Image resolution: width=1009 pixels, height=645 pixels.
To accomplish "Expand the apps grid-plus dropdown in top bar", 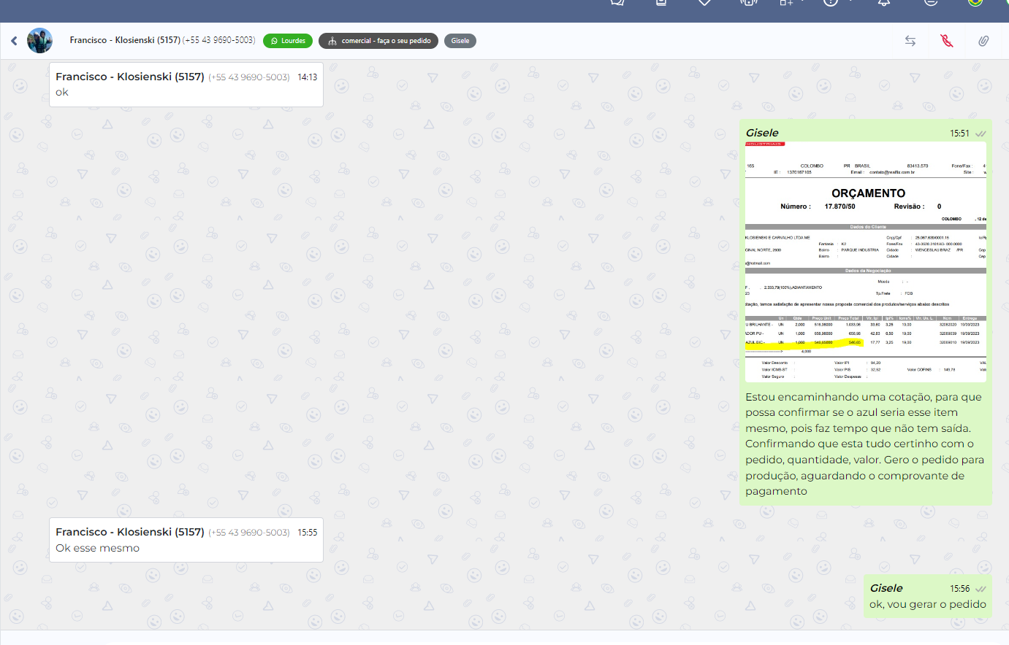I will click(x=791, y=3).
